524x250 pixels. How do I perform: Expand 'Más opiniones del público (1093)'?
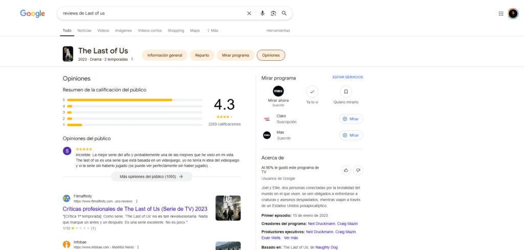[x=151, y=177]
